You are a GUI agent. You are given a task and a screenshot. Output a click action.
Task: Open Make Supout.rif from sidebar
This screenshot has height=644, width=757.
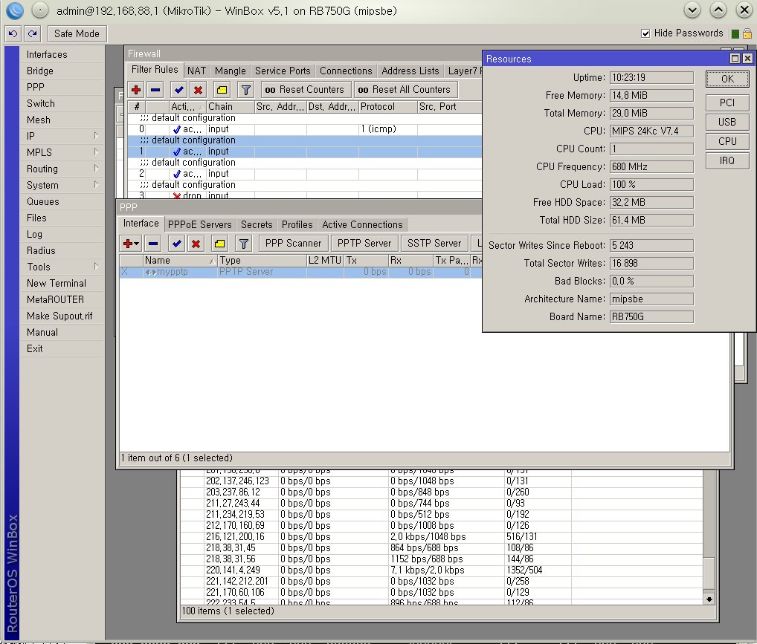pos(62,316)
